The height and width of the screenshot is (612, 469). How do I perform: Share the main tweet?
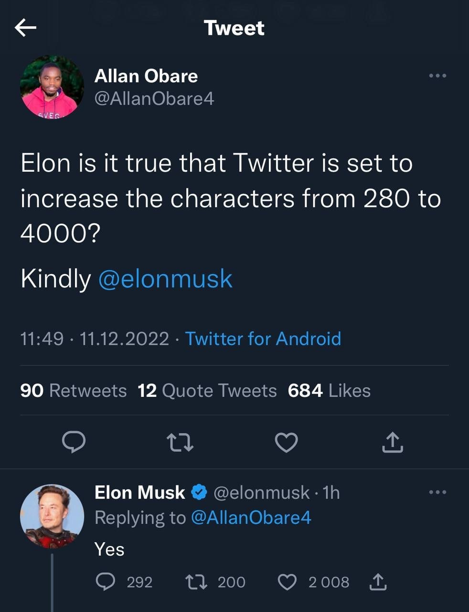tap(393, 442)
